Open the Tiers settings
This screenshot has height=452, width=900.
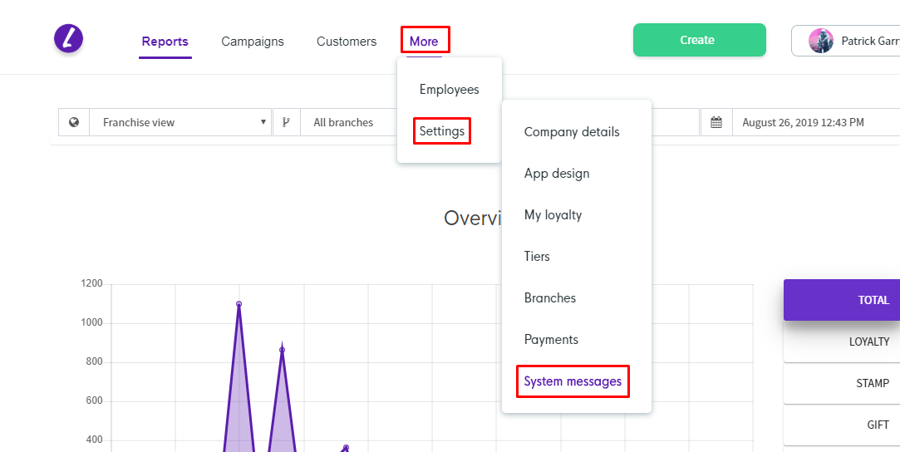(x=537, y=257)
